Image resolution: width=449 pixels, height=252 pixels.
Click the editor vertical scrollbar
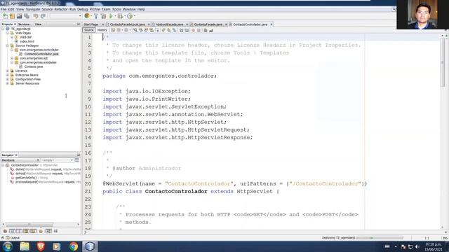(443, 63)
